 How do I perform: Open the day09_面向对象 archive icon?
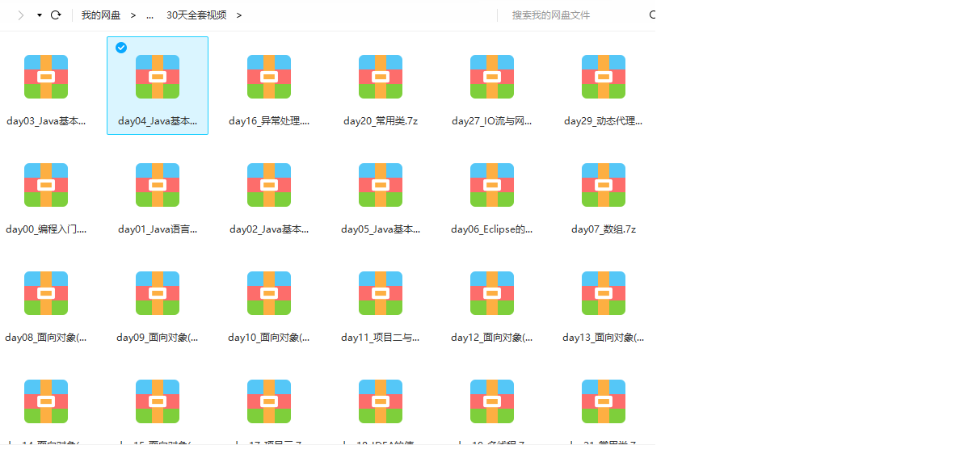[158, 293]
